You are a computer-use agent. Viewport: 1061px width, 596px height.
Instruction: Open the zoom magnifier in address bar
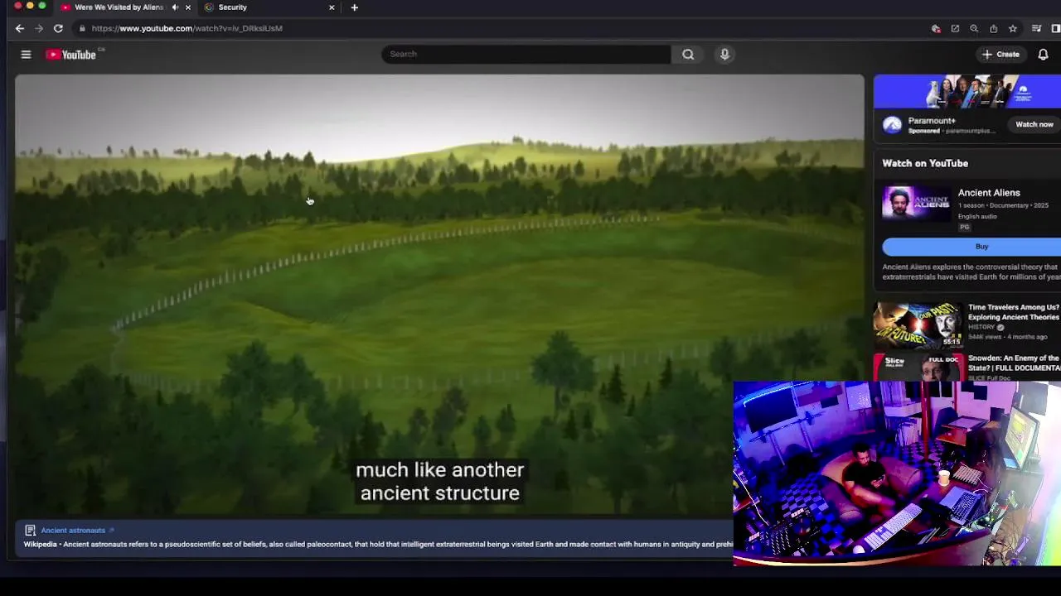point(974,28)
